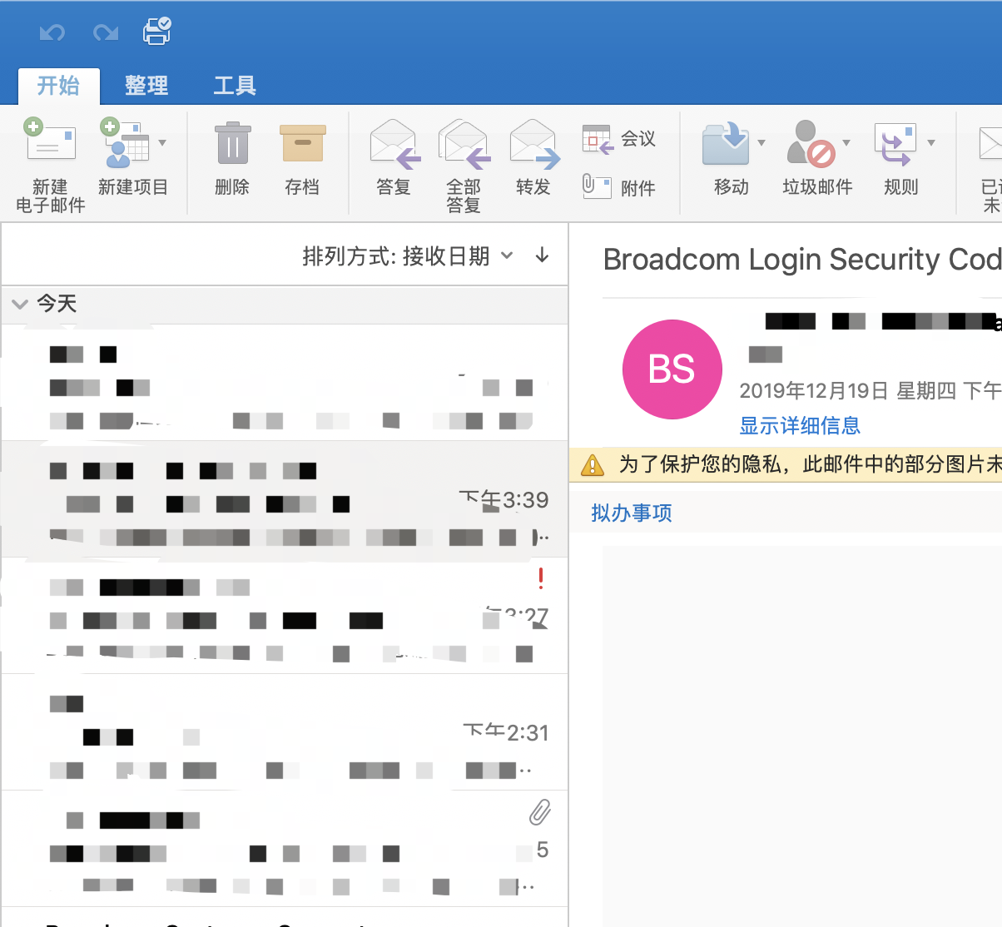Click the date 2019年12月19日 星期四

846,390
